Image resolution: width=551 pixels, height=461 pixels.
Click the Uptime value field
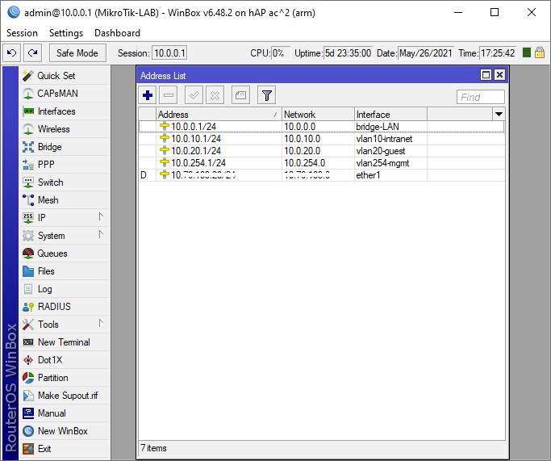click(348, 53)
